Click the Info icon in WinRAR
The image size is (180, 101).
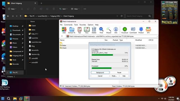(116, 30)
